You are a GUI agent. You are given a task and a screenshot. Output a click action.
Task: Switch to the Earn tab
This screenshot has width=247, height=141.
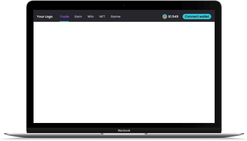point(78,17)
